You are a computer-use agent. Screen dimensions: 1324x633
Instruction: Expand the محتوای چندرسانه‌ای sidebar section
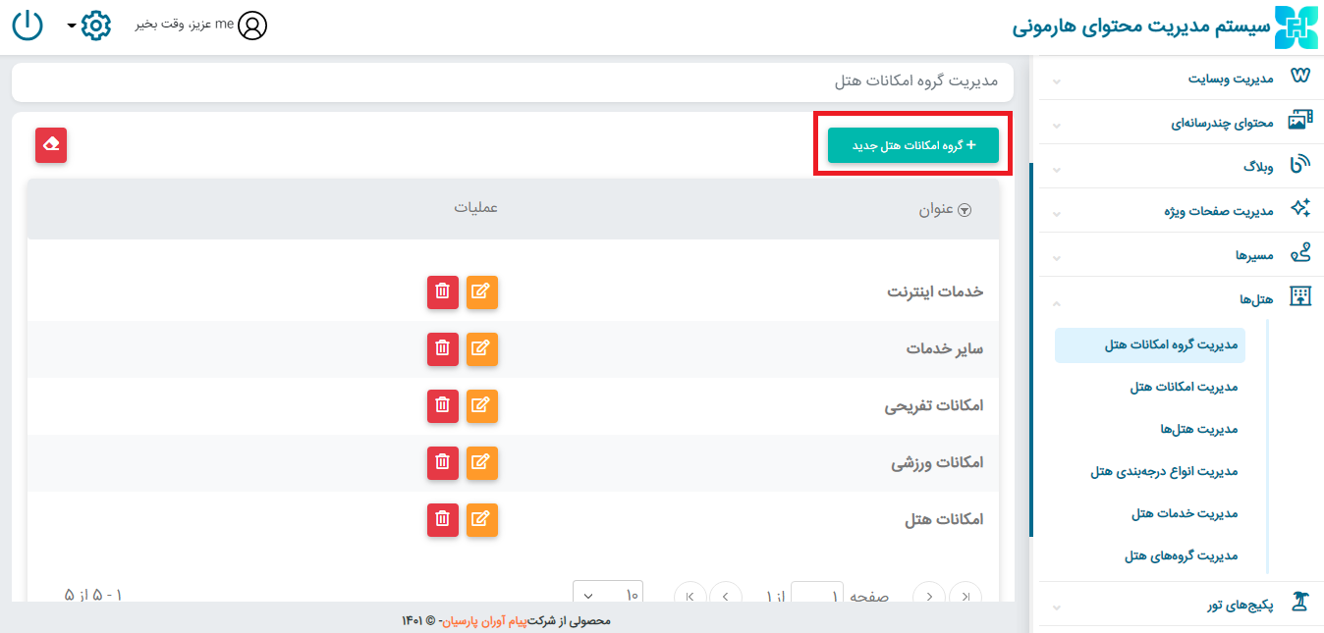[x=1179, y=123]
